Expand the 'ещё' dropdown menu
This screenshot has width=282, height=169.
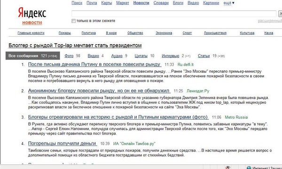click(x=229, y=3)
